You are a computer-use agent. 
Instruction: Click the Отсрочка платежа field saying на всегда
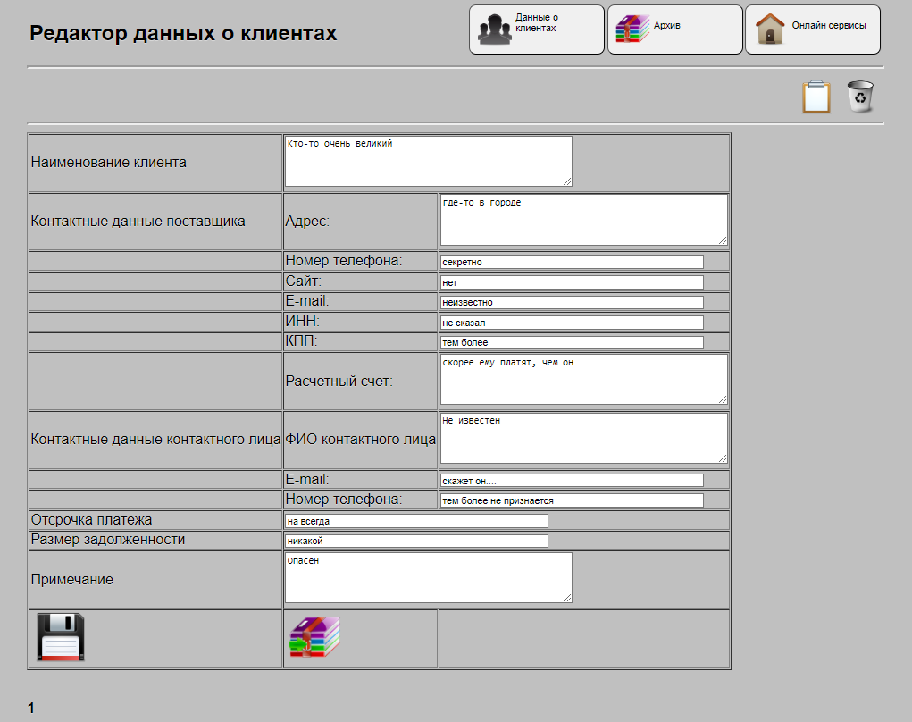click(x=415, y=519)
